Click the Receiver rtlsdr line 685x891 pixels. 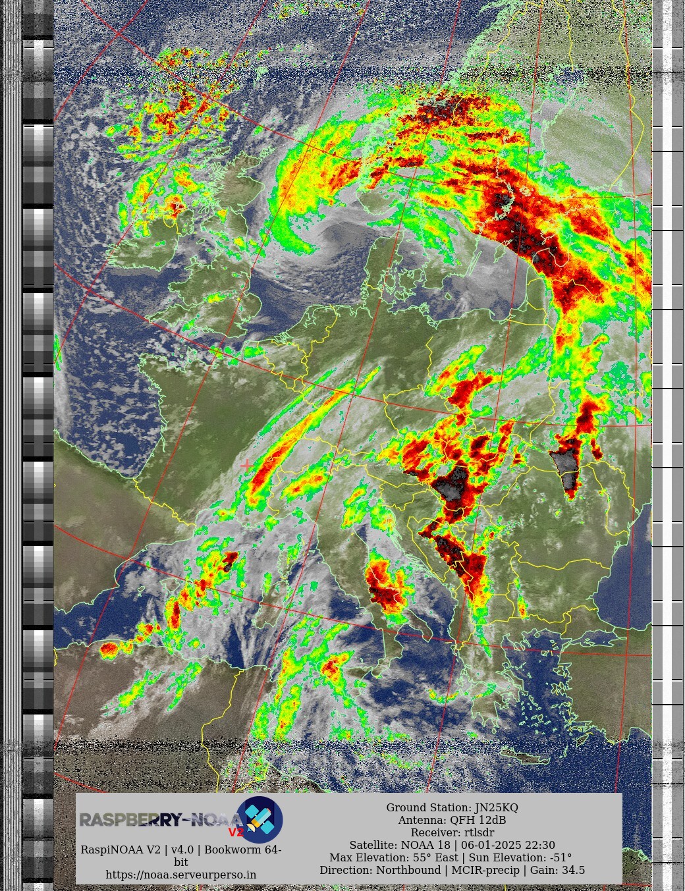452,832
